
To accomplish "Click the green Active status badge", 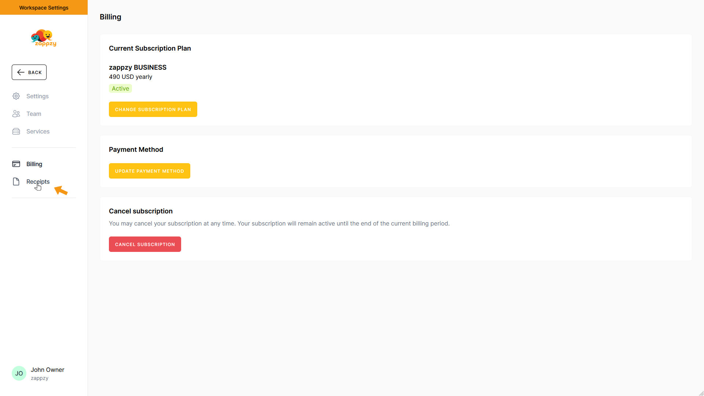I will pos(120,88).
